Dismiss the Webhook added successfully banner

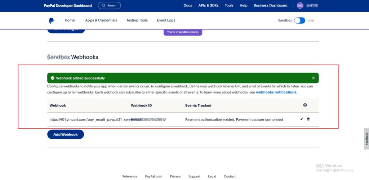click(313, 78)
